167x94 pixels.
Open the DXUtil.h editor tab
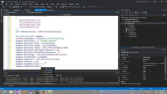pyautogui.click(x=6, y=10)
